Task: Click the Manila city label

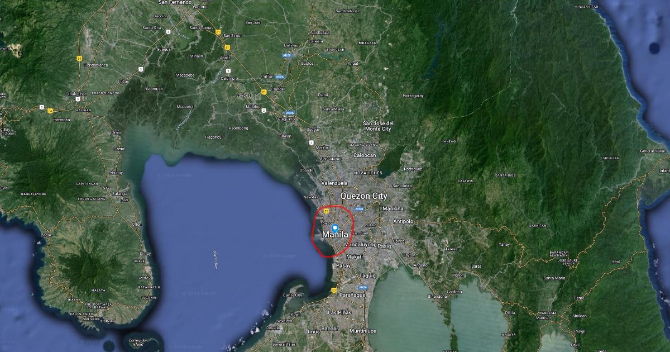Action: [335, 235]
